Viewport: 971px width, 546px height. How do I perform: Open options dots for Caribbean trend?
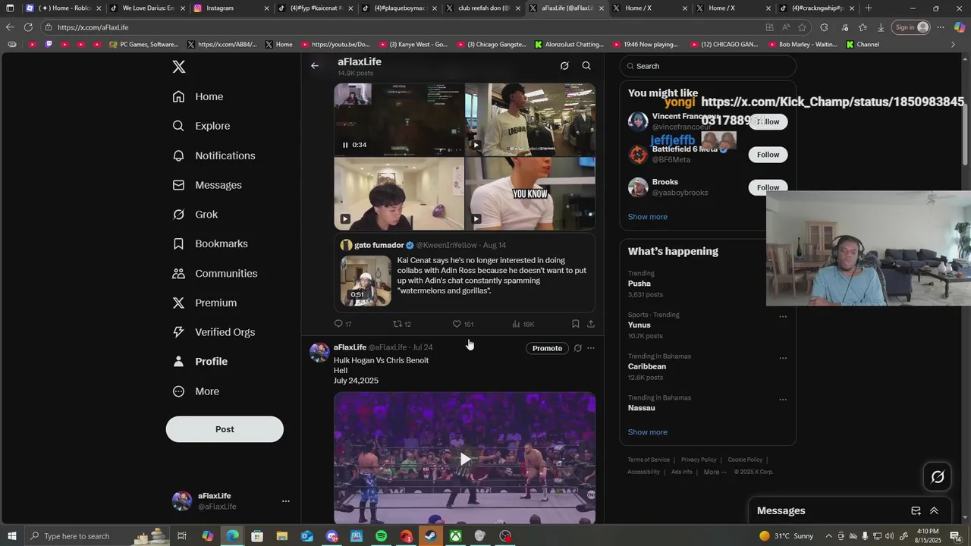click(x=783, y=358)
